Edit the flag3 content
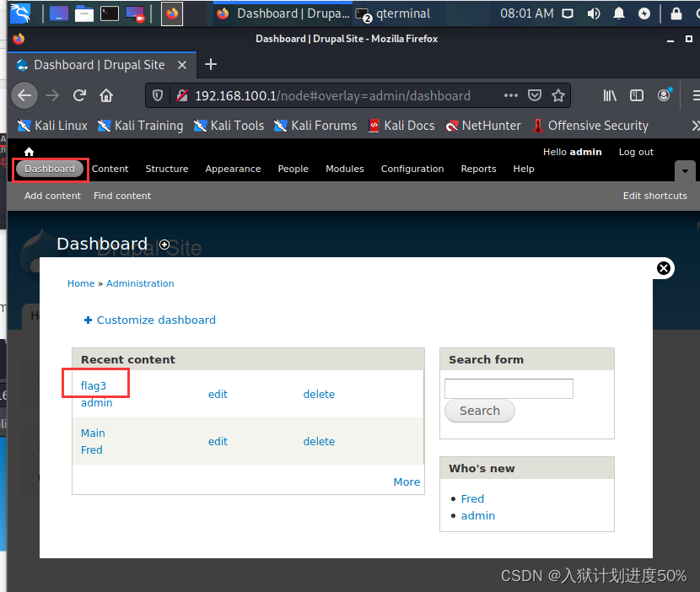Screen dimensions: 700x592 point(218,394)
